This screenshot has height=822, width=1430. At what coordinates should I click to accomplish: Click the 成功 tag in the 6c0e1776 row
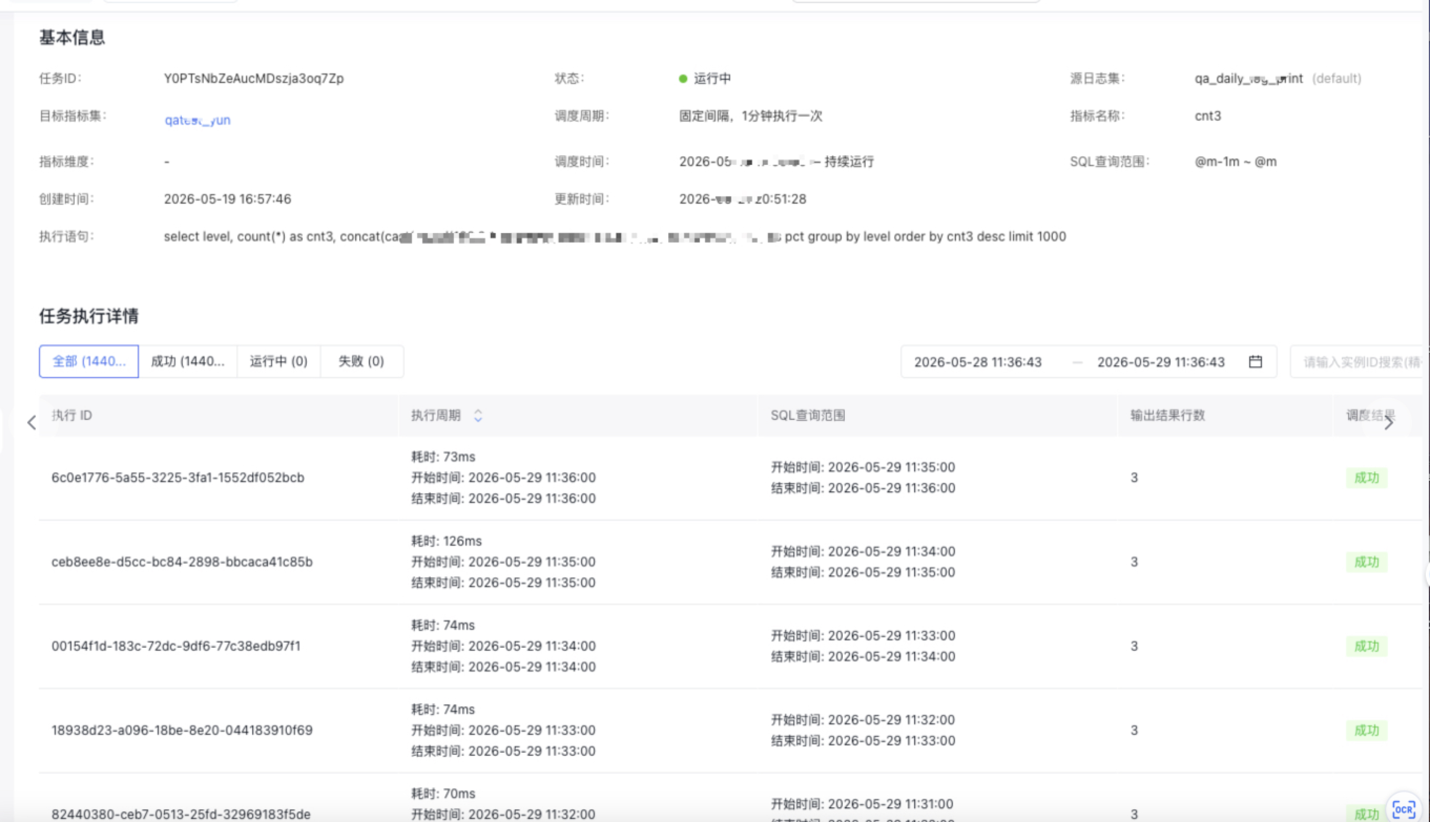point(1366,478)
